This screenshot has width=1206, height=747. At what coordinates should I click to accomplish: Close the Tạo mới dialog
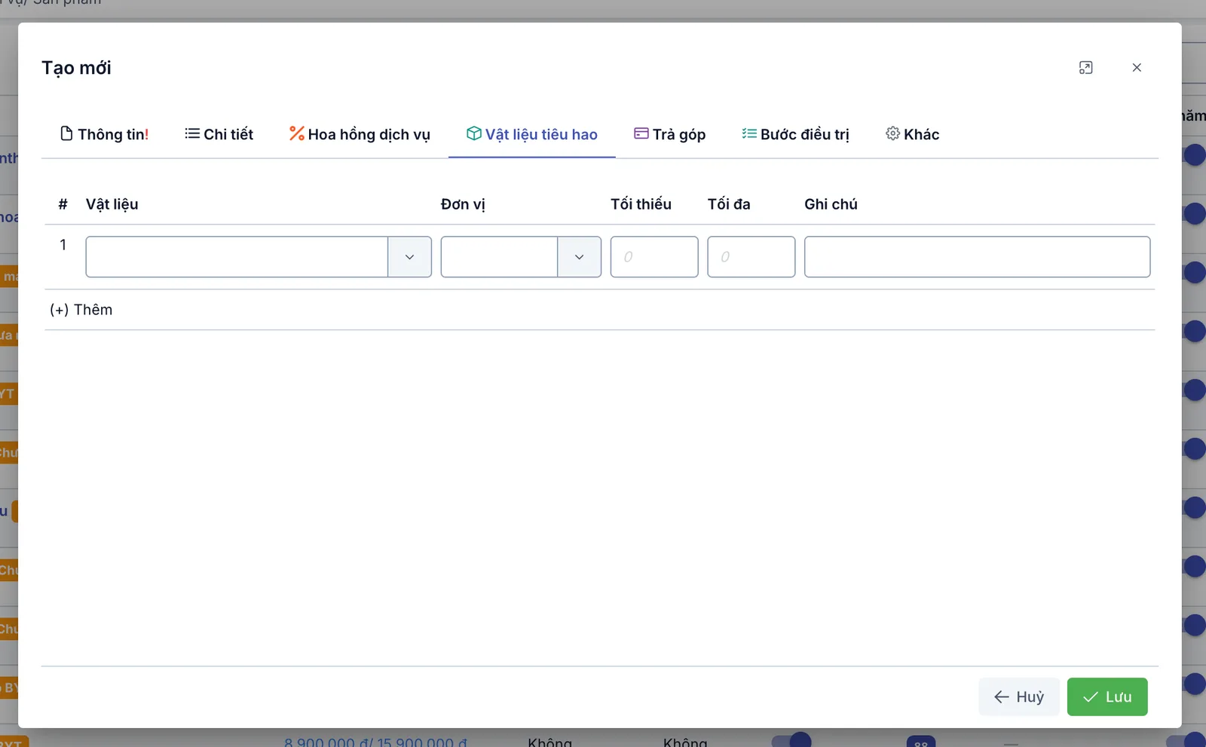pyautogui.click(x=1137, y=68)
